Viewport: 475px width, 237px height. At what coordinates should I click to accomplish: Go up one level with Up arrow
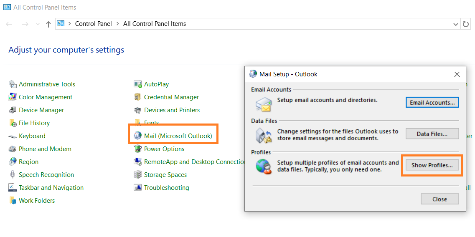tap(48, 24)
